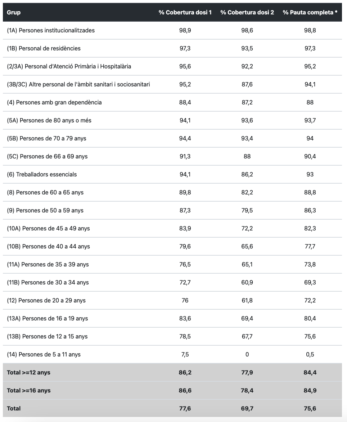
Task: Click the final 'Total' row label
Action: tap(14, 409)
